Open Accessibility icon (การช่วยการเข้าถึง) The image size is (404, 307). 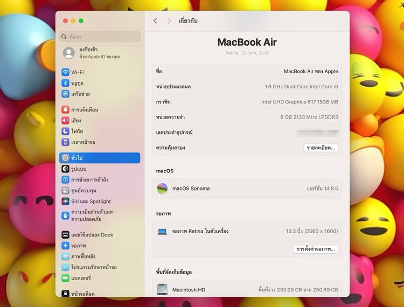65,179
